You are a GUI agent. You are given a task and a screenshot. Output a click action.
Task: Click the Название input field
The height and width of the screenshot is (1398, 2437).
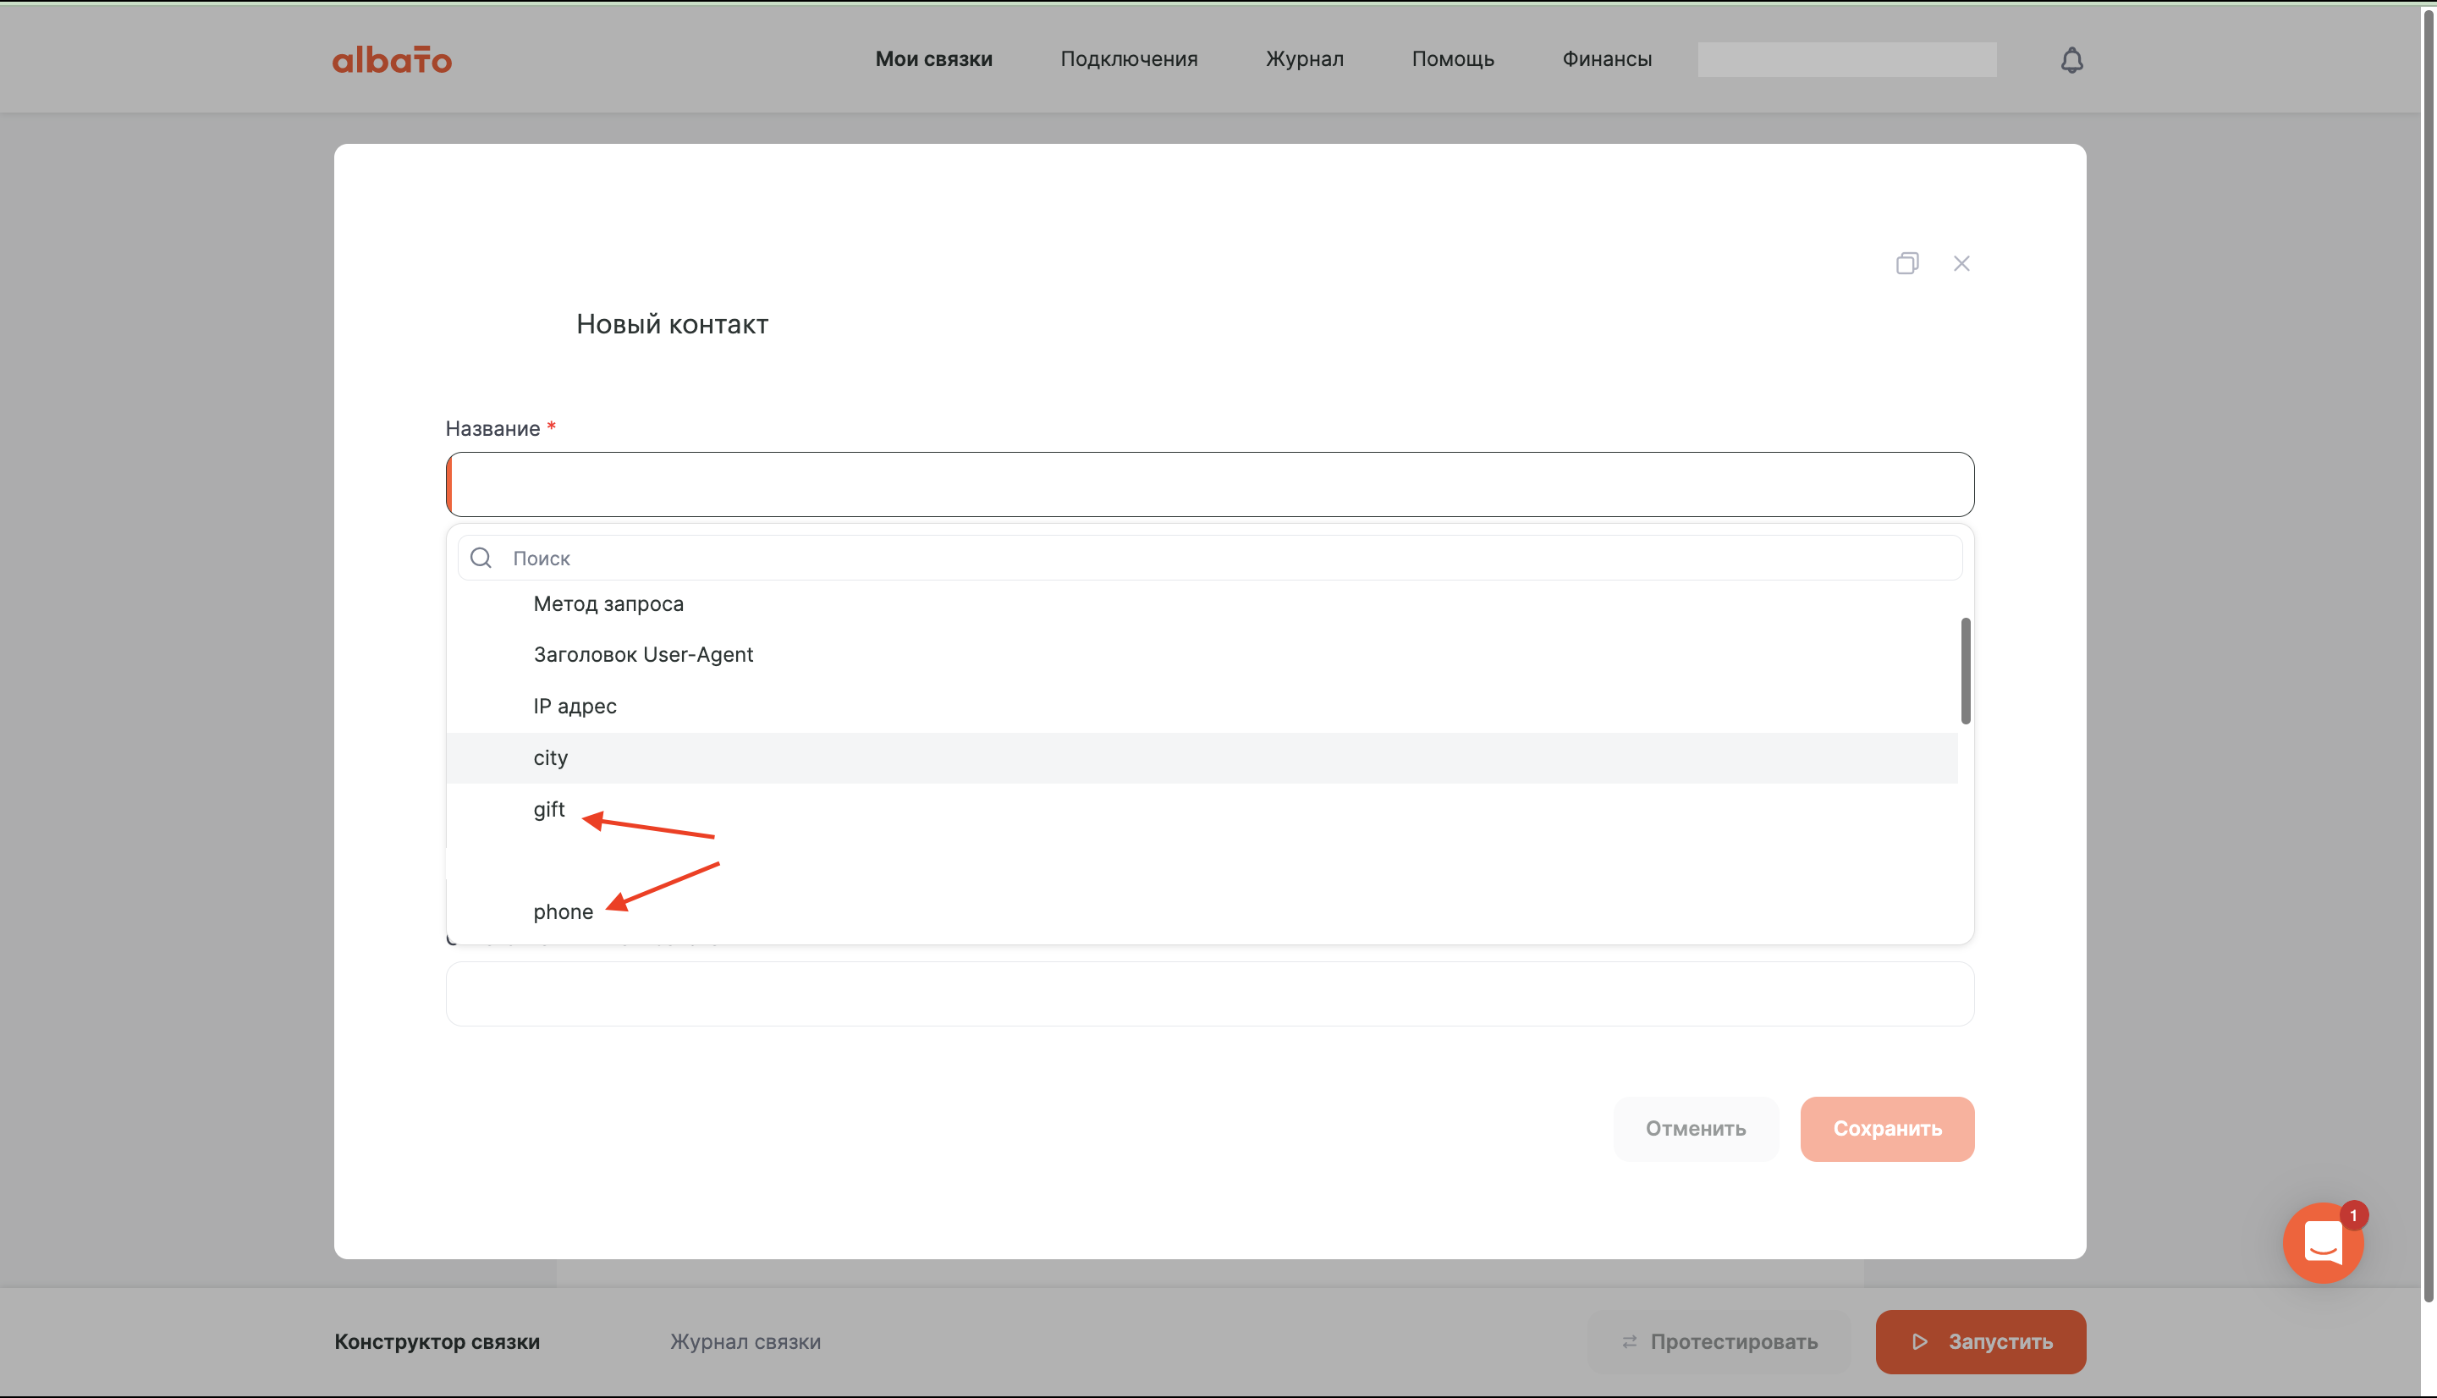pyautogui.click(x=1209, y=485)
